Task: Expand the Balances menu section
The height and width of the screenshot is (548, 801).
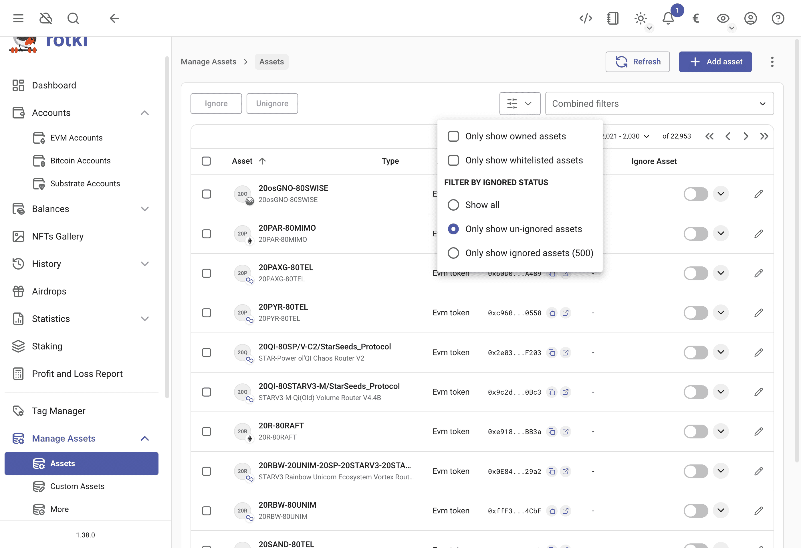Action: 145,209
